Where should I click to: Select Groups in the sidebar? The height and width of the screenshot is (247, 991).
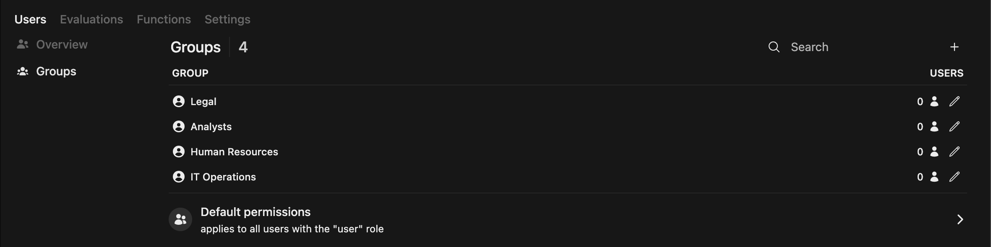[x=56, y=71]
